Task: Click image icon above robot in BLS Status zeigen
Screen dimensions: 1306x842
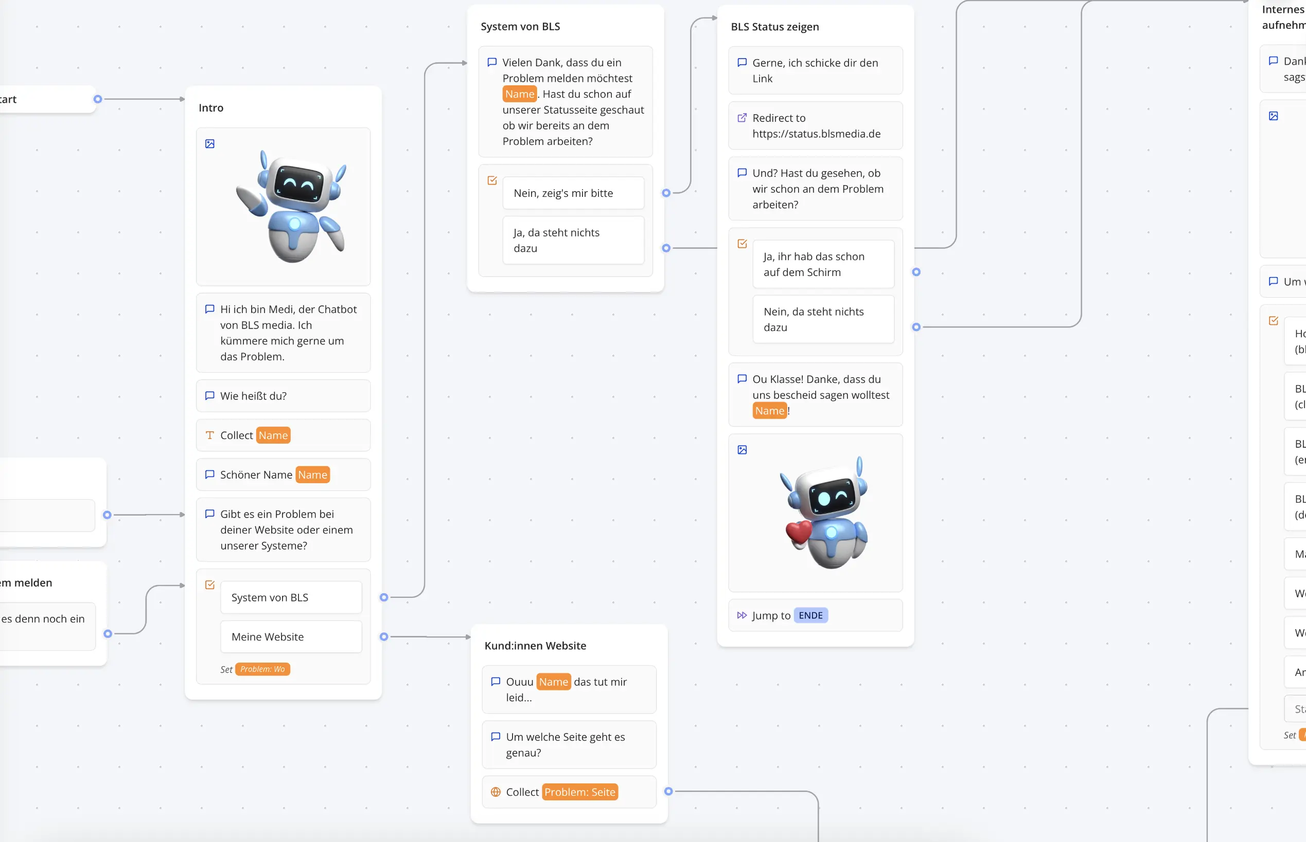Action: point(743,449)
